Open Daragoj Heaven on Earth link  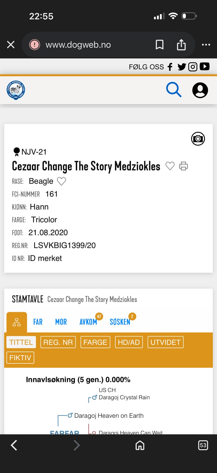[x=109, y=416]
